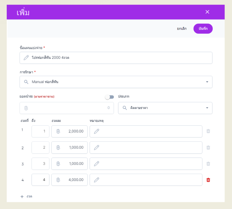The image size is (232, 209).
Task: Click the ยกเลิก cancel button
Action: (181, 29)
